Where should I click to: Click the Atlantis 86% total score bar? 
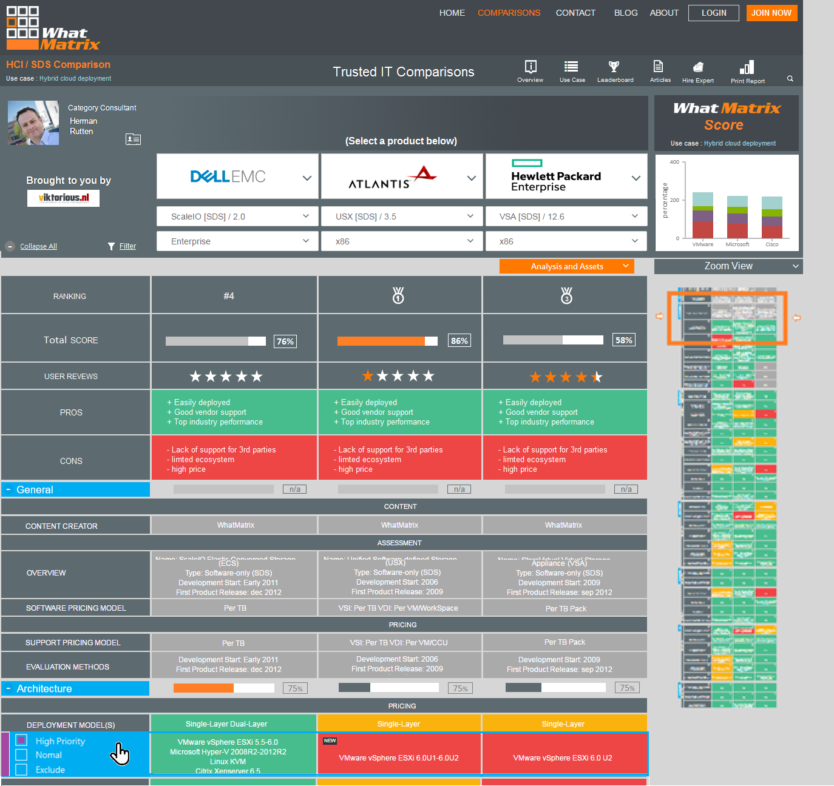[387, 341]
